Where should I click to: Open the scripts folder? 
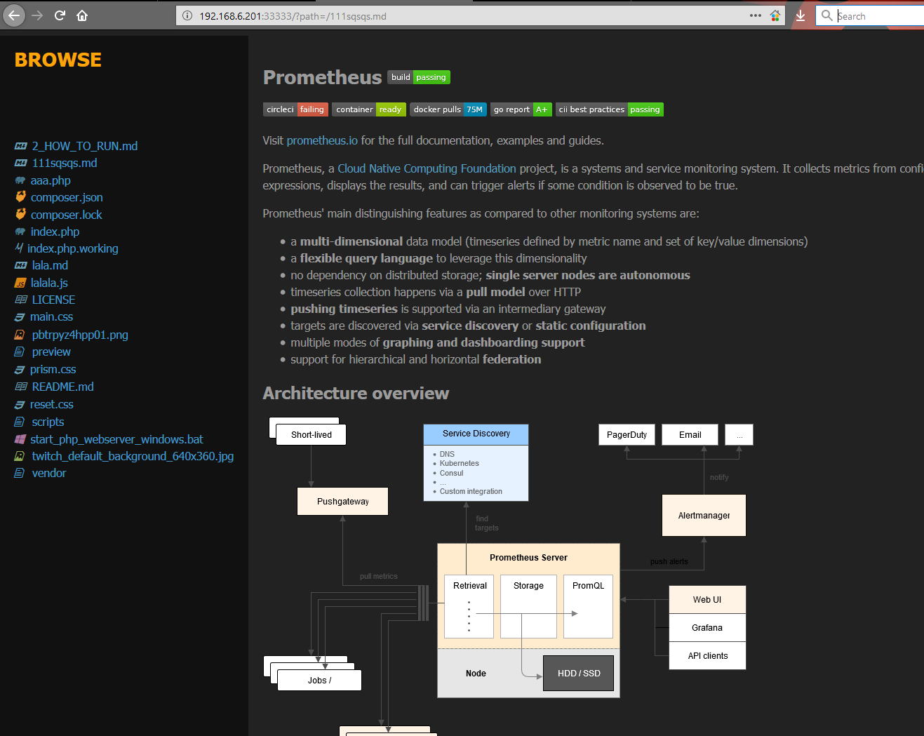[48, 422]
